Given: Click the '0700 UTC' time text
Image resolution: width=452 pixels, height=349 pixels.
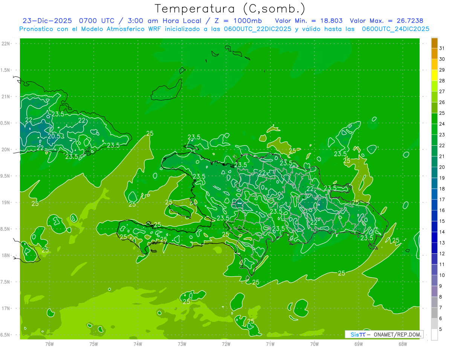Looking at the screenshot, I should 97,21.
